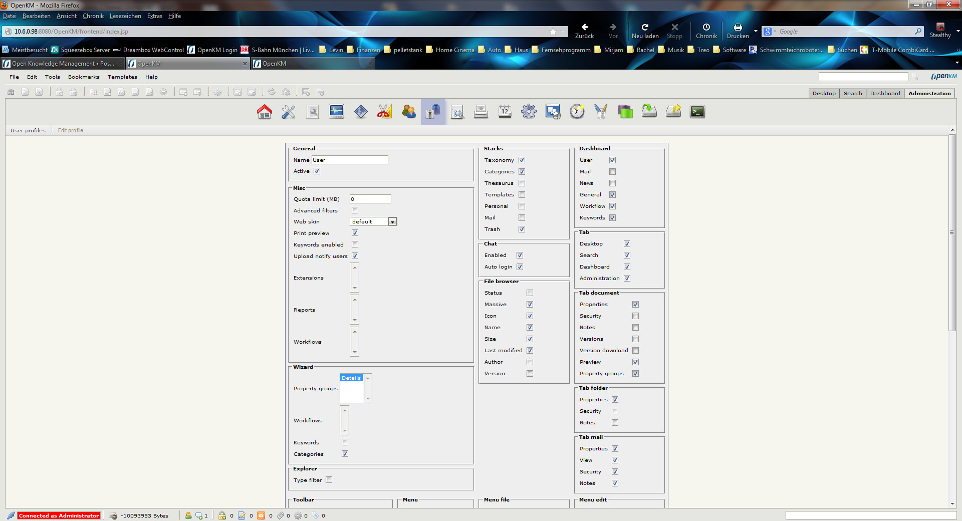The height and width of the screenshot is (521, 962).
Task: Click the scissors and ruler icon
Action: (385, 112)
